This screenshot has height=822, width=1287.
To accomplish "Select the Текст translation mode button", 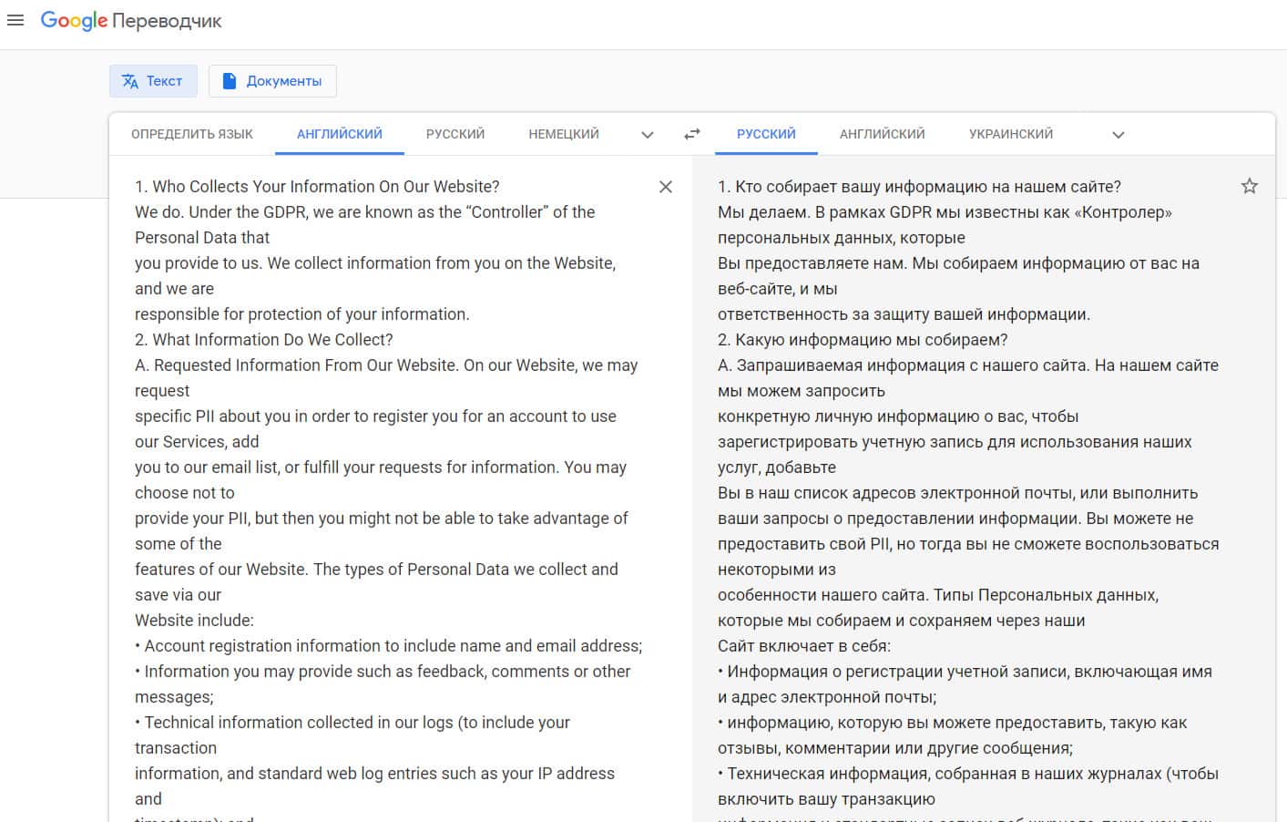I will pos(153,81).
